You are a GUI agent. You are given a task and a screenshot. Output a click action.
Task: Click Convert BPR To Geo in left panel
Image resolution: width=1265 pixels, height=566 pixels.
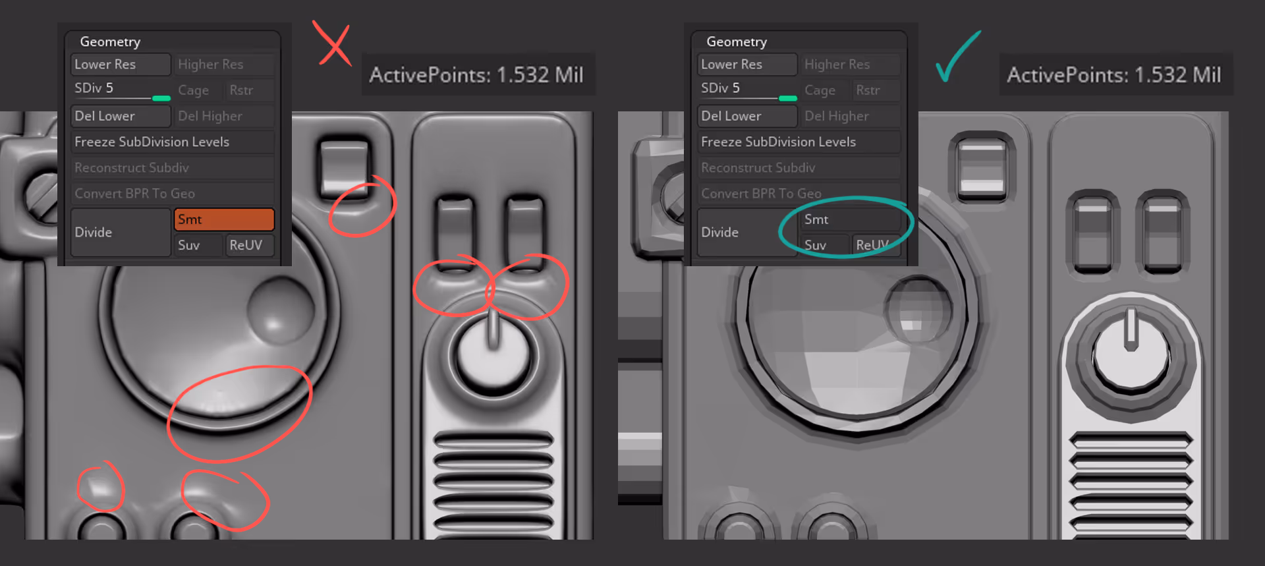173,193
